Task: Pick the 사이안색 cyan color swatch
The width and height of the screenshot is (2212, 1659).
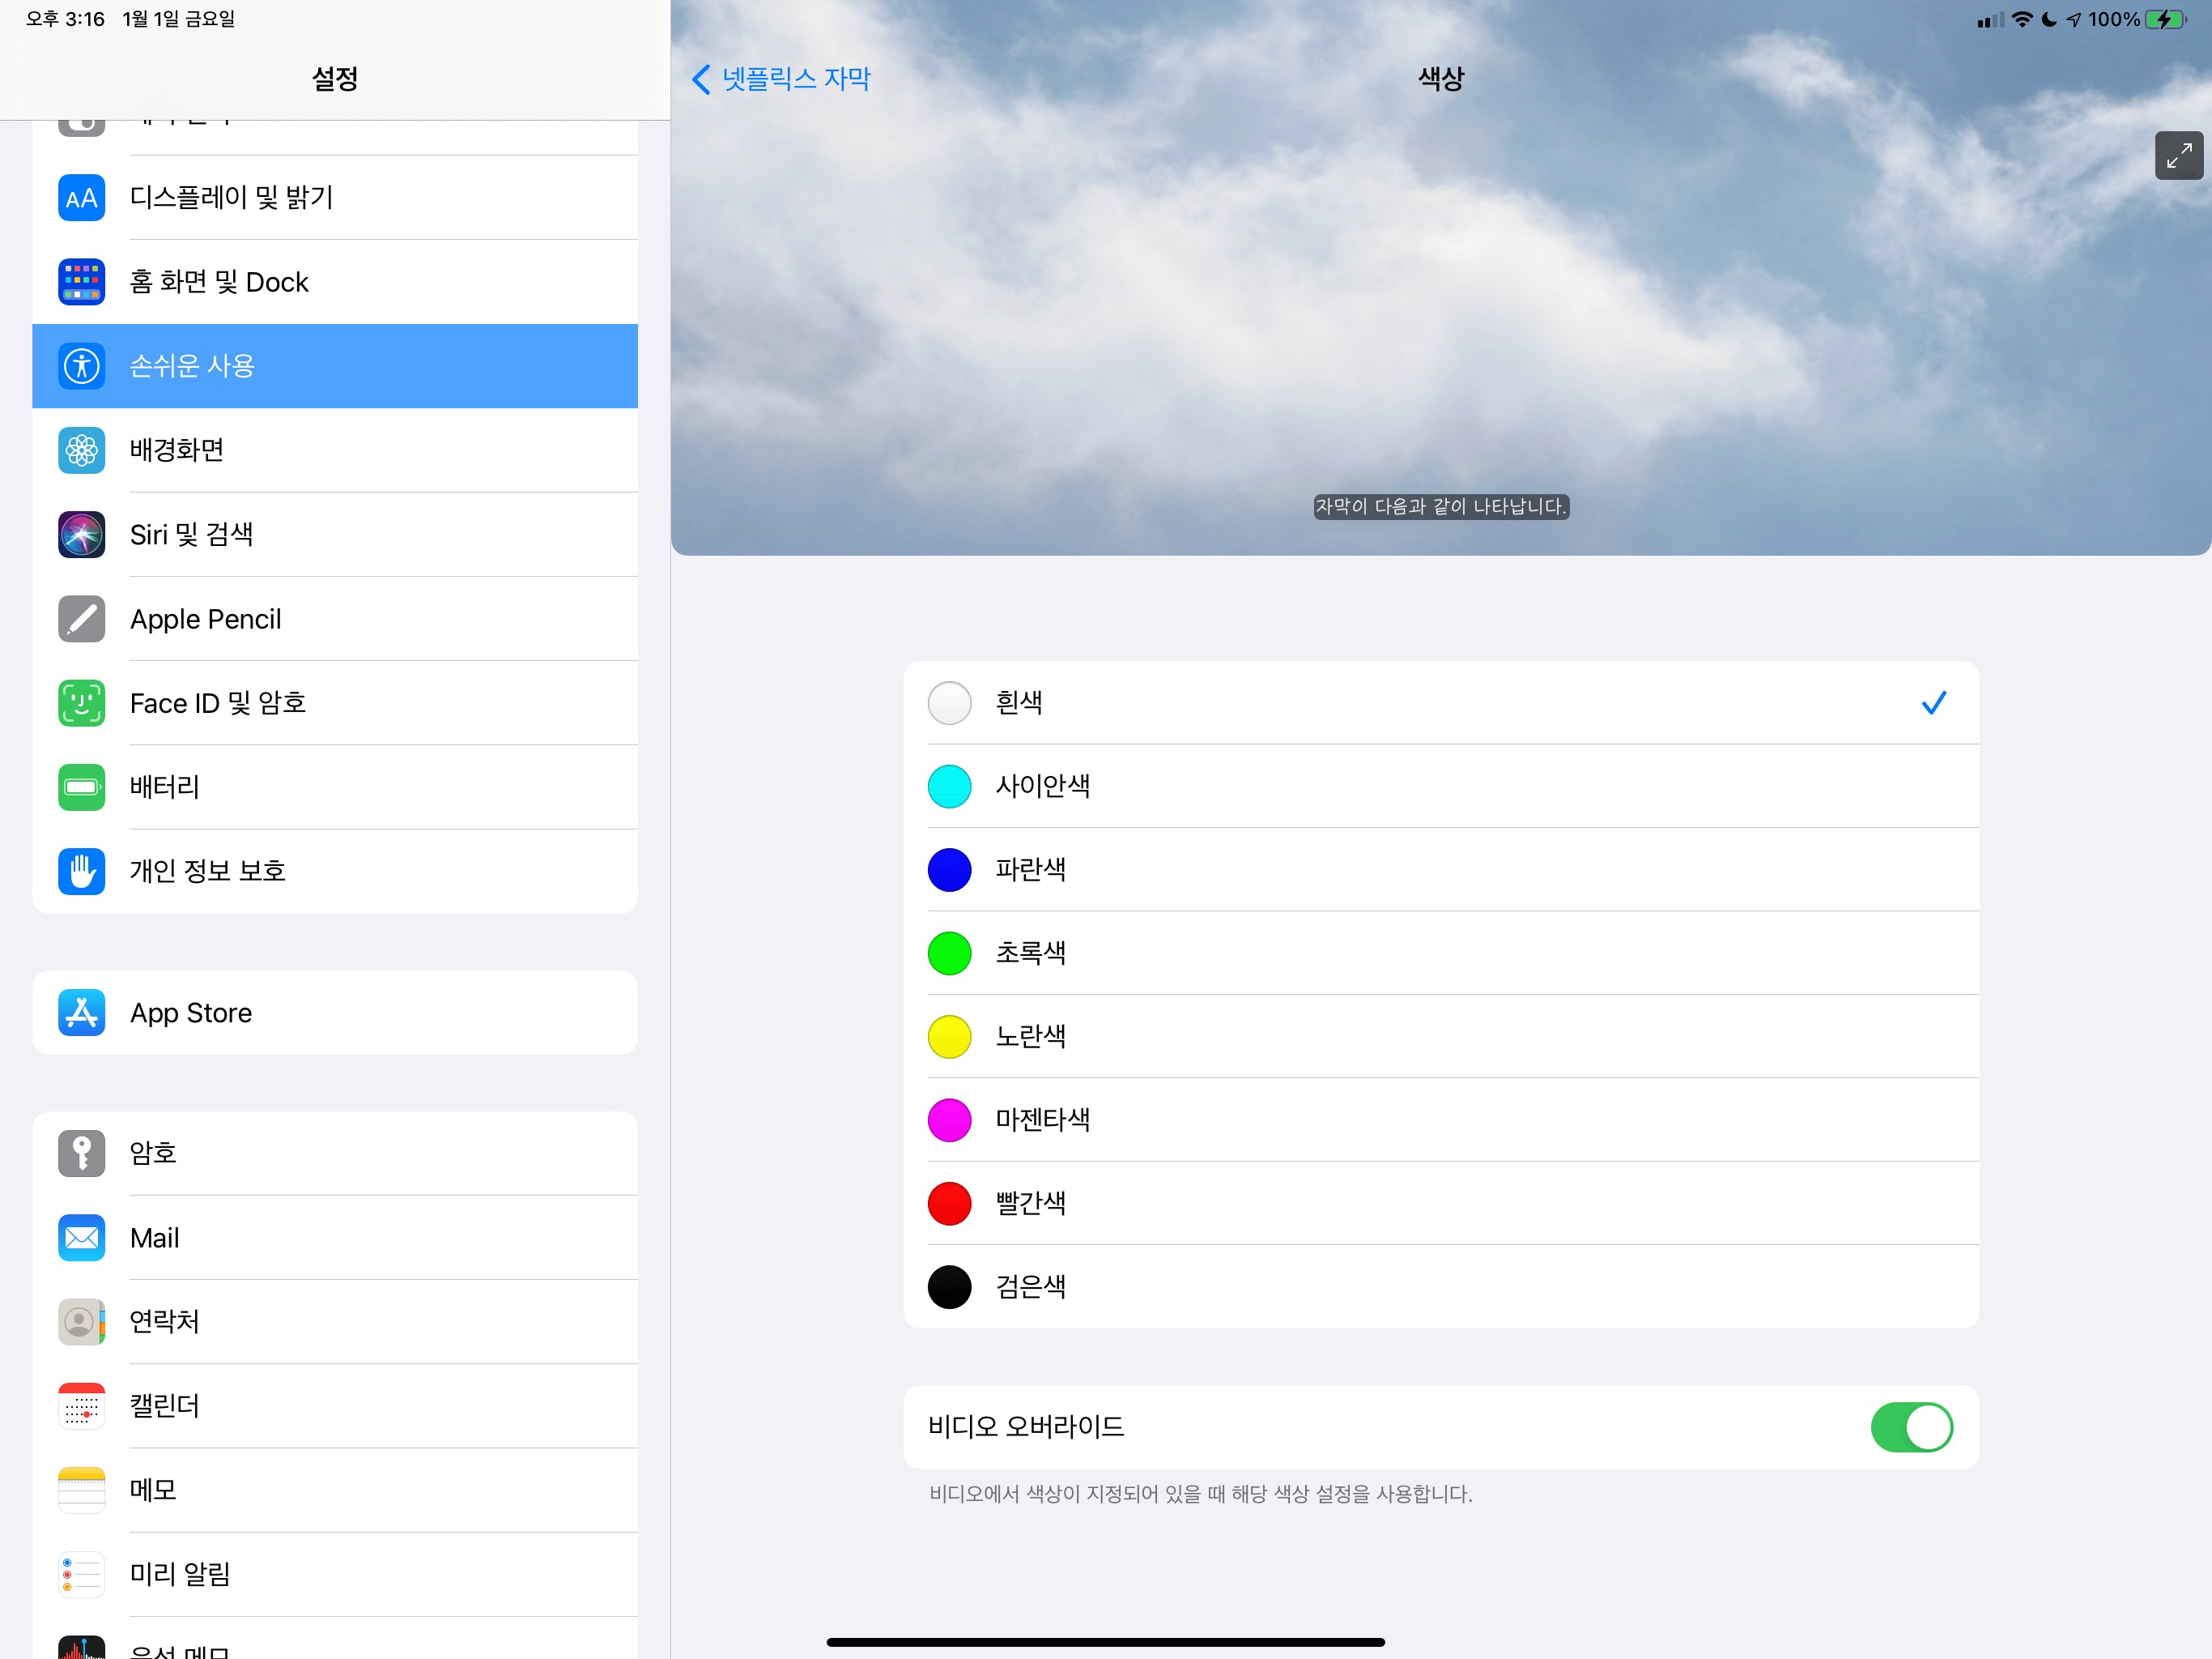Action: pyautogui.click(x=949, y=787)
